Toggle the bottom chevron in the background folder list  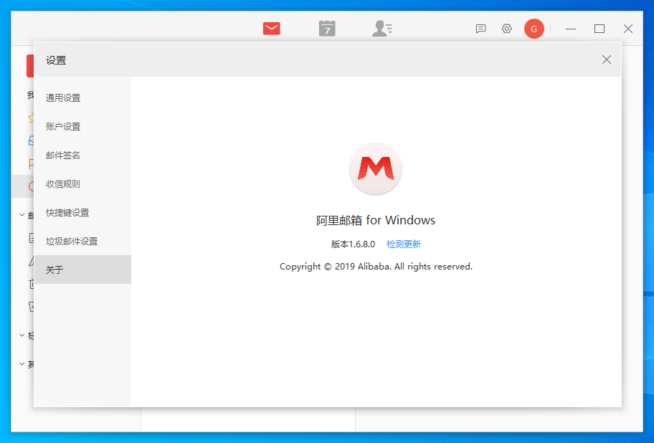(22, 364)
